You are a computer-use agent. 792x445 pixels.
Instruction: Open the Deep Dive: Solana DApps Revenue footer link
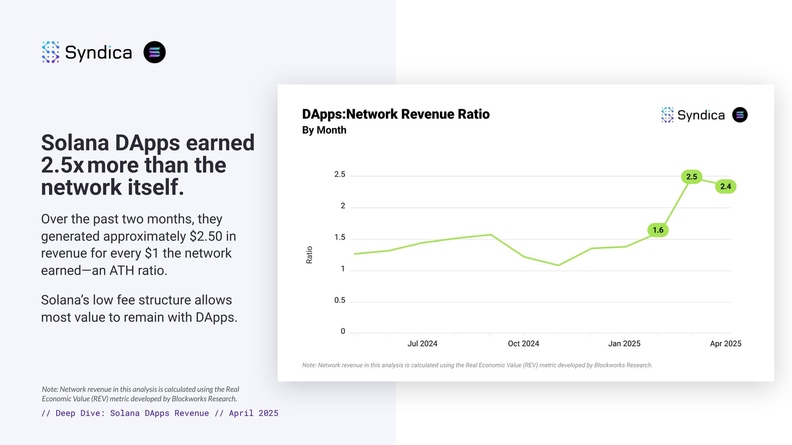pos(160,413)
